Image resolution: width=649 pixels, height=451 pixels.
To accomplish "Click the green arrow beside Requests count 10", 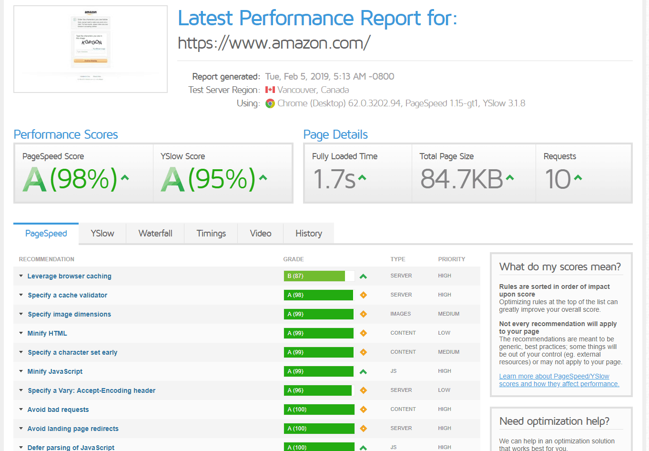I will coord(578,178).
